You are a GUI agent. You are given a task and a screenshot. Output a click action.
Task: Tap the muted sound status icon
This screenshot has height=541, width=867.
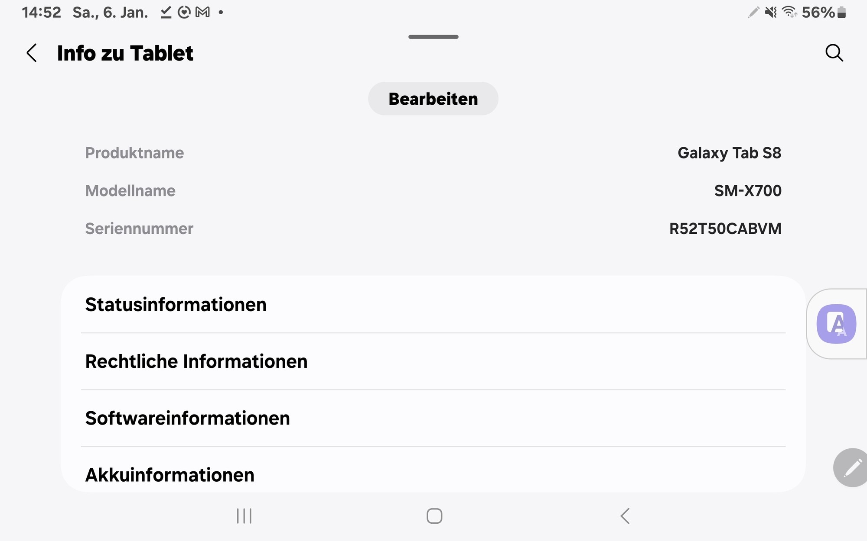770,12
